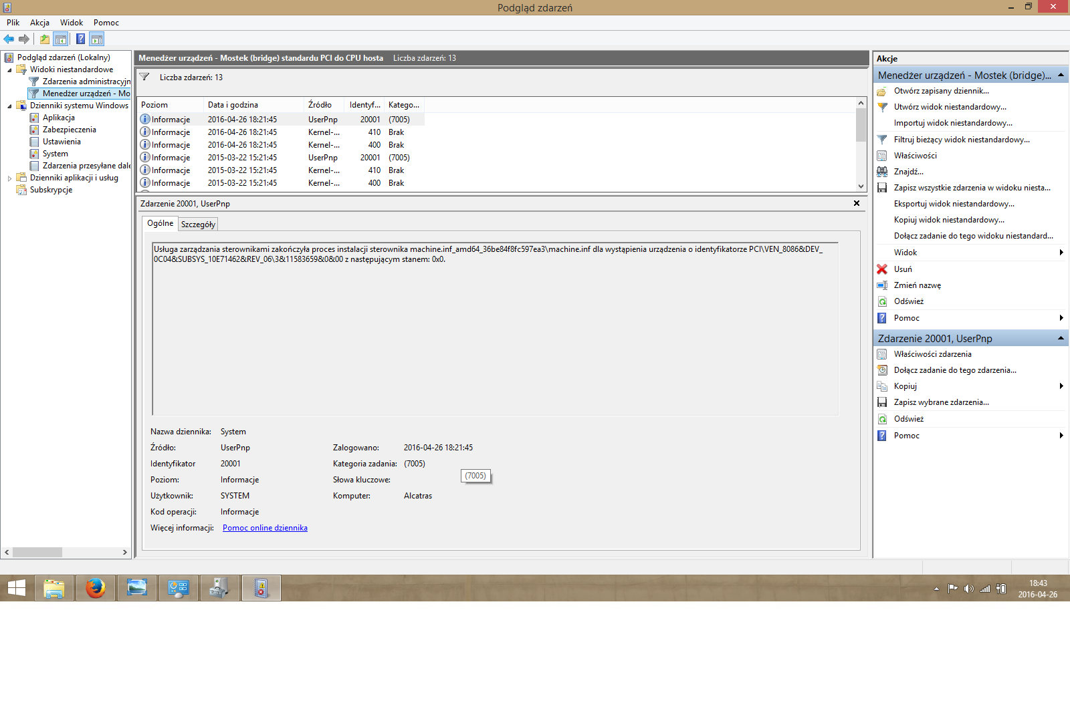Image resolution: width=1070 pixels, height=727 pixels.
Task: Select Zdarzenia administracyjne in the tree
Action: click(x=86, y=82)
